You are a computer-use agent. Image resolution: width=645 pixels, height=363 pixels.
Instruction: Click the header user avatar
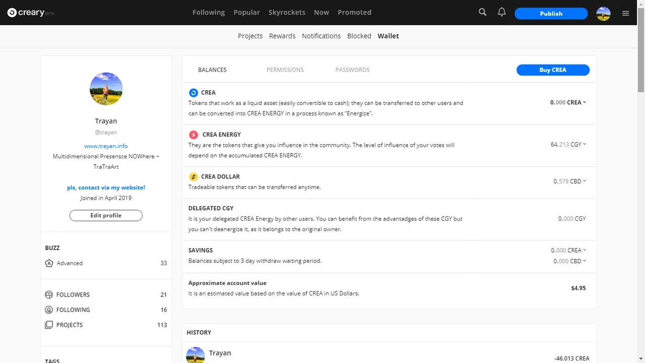pos(603,14)
